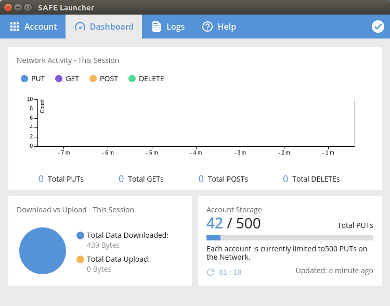
Task: Click the - 7 m axis label
Action: pyautogui.click(x=64, y=152)
